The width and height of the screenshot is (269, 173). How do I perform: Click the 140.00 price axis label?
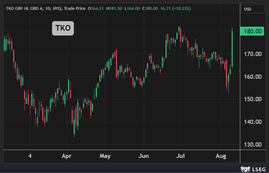click(x=253, y=122)
